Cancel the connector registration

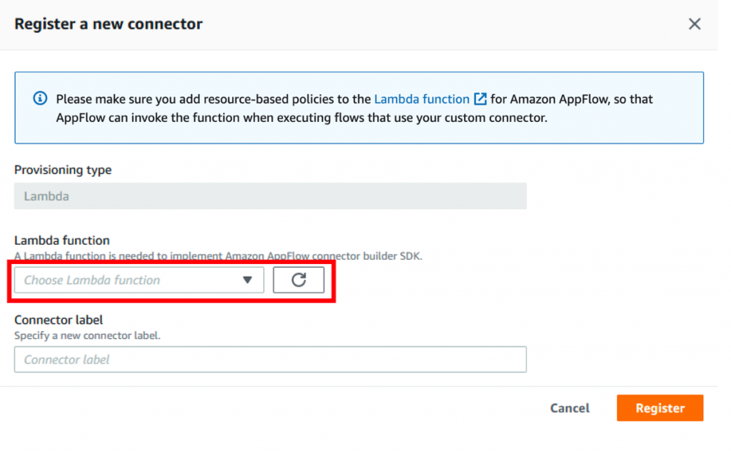pos(569,408)
